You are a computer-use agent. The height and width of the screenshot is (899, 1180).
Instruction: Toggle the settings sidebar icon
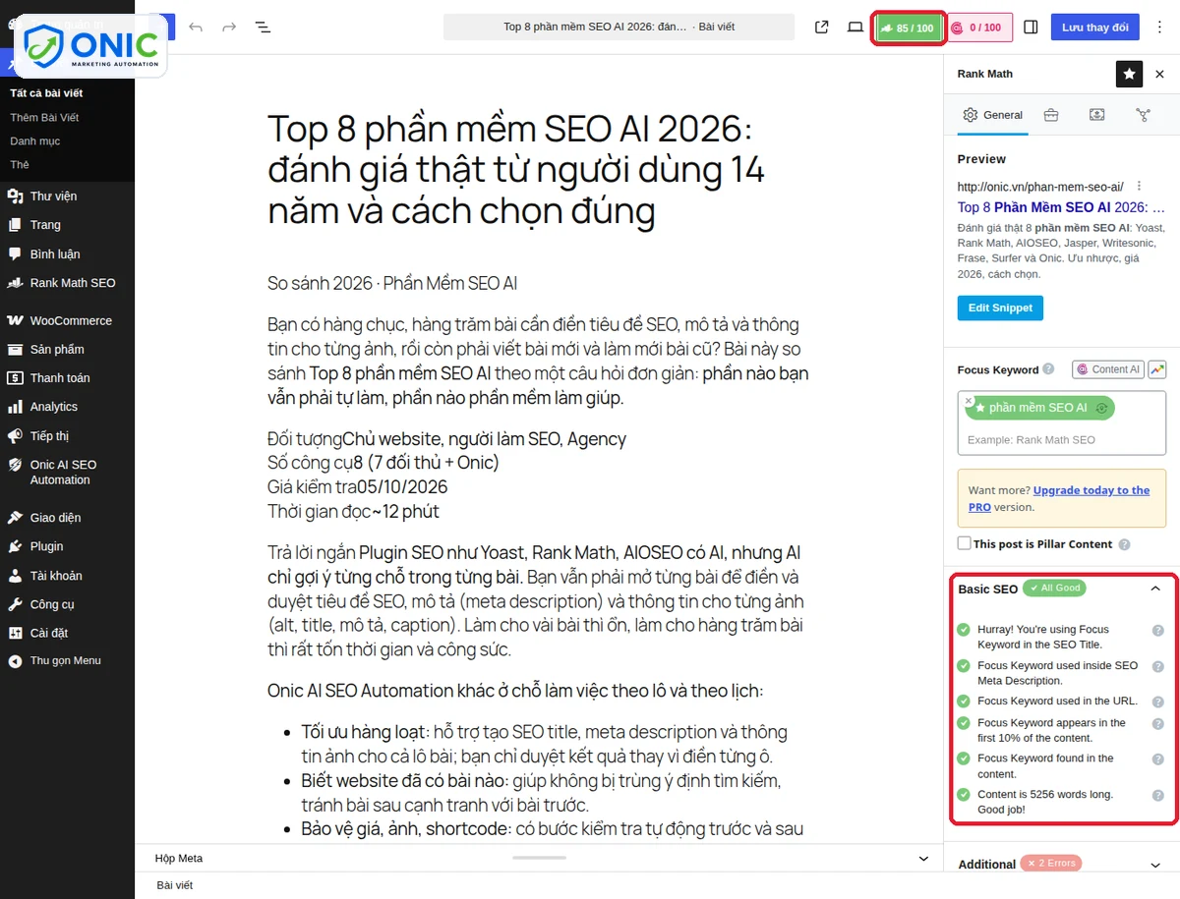pos(1031,28)
